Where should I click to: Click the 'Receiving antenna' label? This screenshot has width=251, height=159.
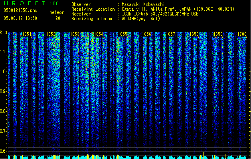(x=92, y=19)
